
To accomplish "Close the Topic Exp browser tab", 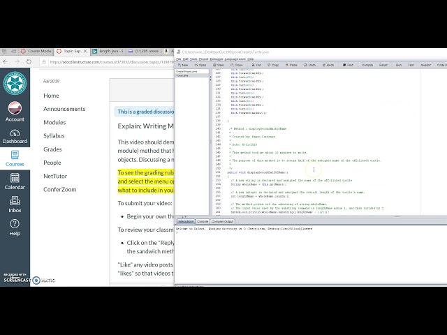I will pos(85,51).
